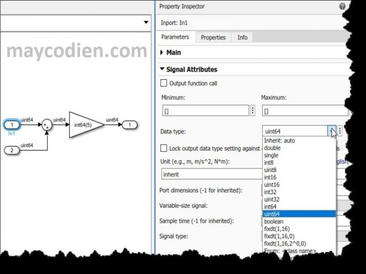Choose int32 from the data type list

(x=271, y=192)
